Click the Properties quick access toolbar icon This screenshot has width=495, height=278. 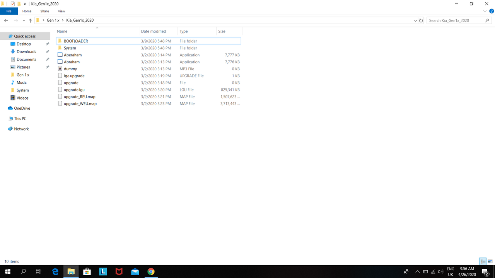(x=13, y=3)
